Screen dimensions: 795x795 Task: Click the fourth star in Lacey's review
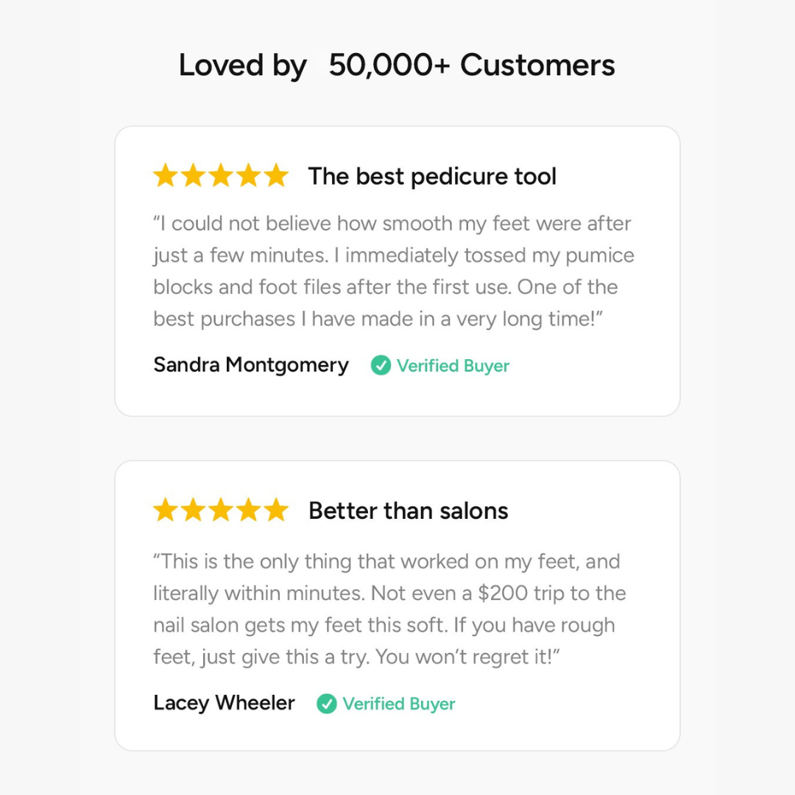click(249, 510)
